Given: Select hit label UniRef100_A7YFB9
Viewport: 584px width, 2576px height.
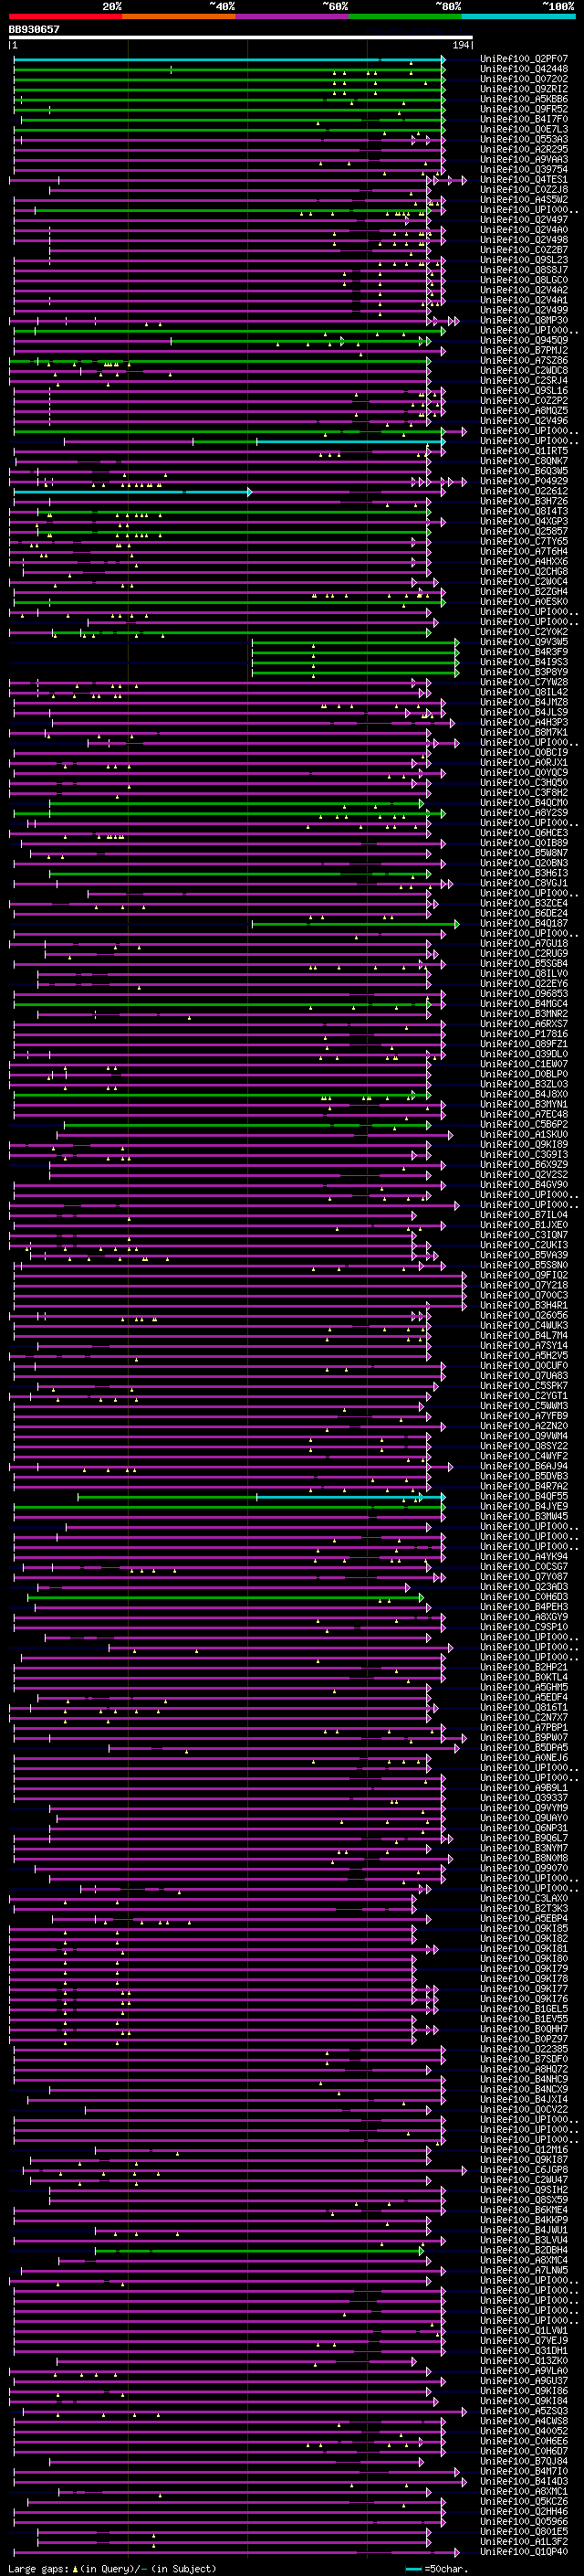Looking at the screenshot, I should [524, 1416].
